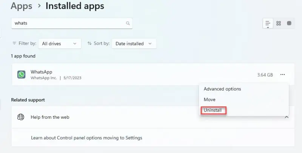Collapse the Help from the web section

click(287, 117)
